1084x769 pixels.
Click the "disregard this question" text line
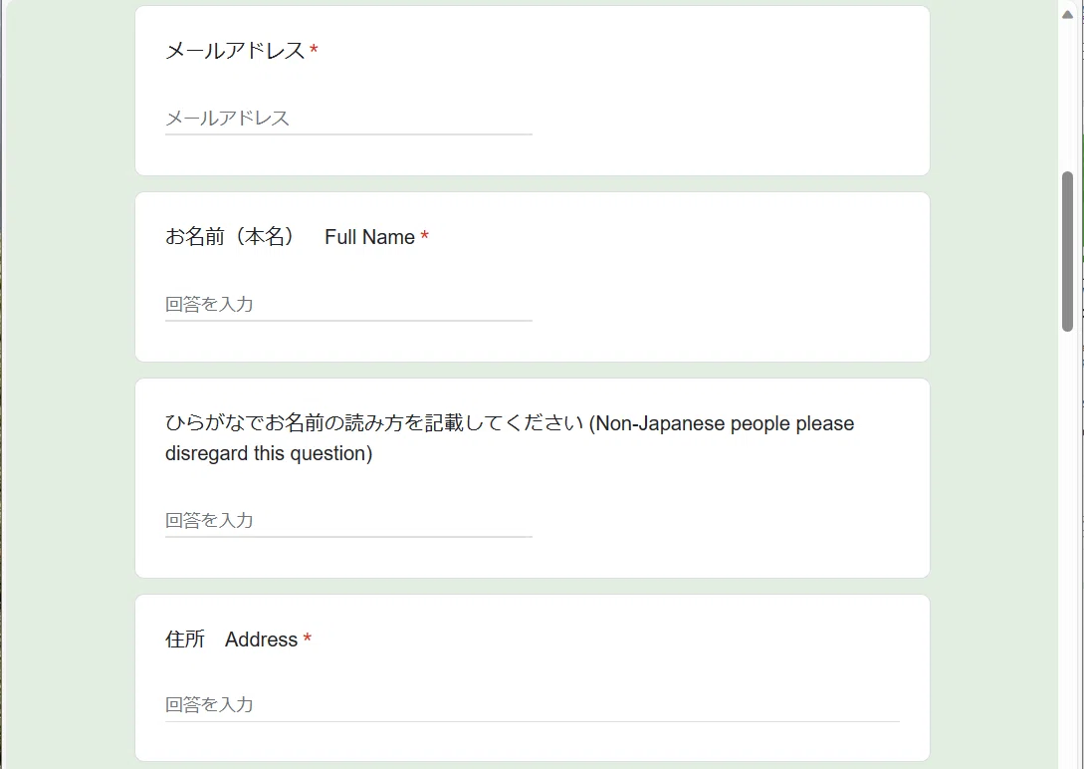269,453
